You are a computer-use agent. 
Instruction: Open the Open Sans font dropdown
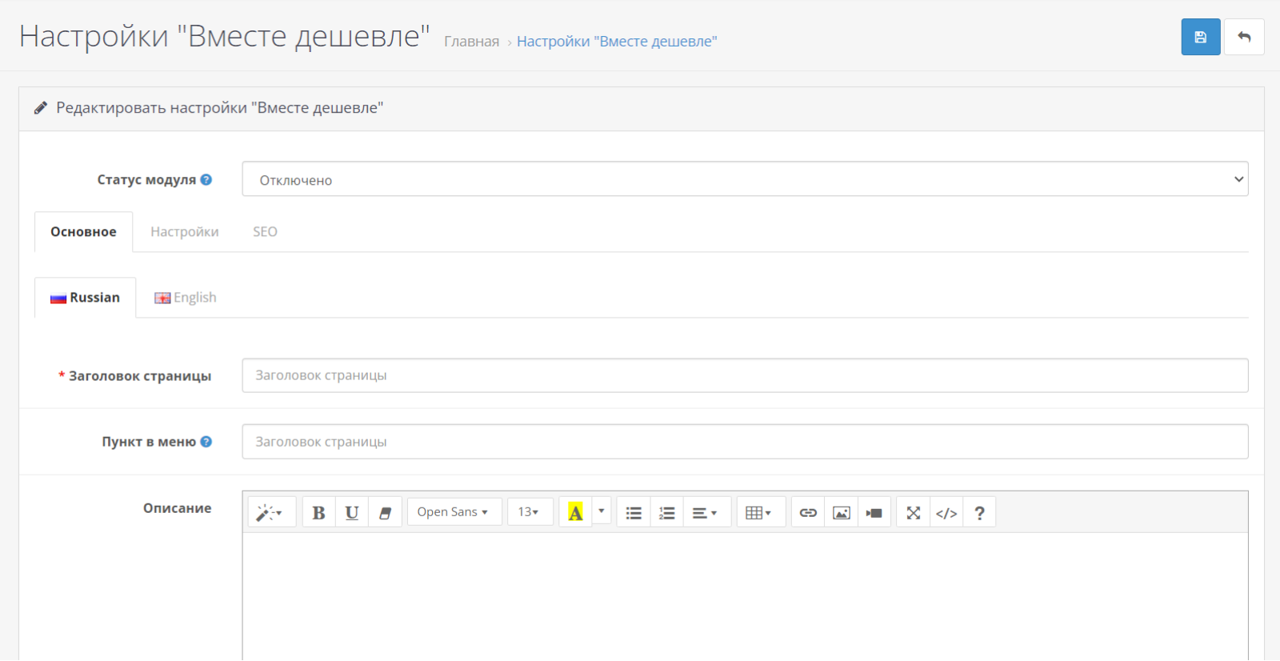453,512
